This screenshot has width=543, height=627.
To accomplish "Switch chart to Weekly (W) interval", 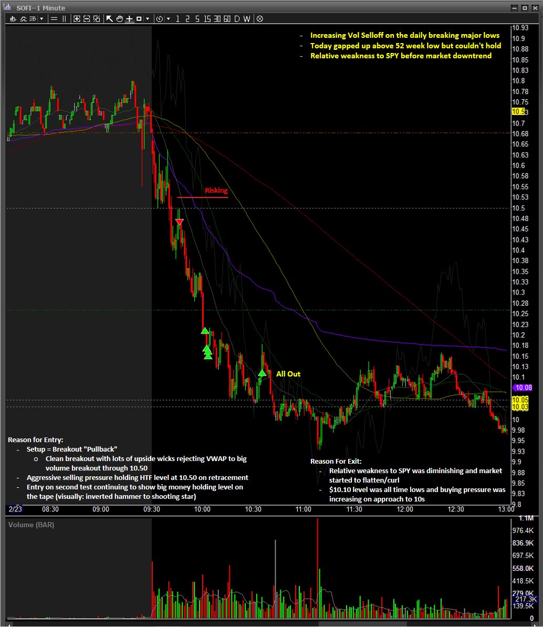I will (x=247, y=19).
